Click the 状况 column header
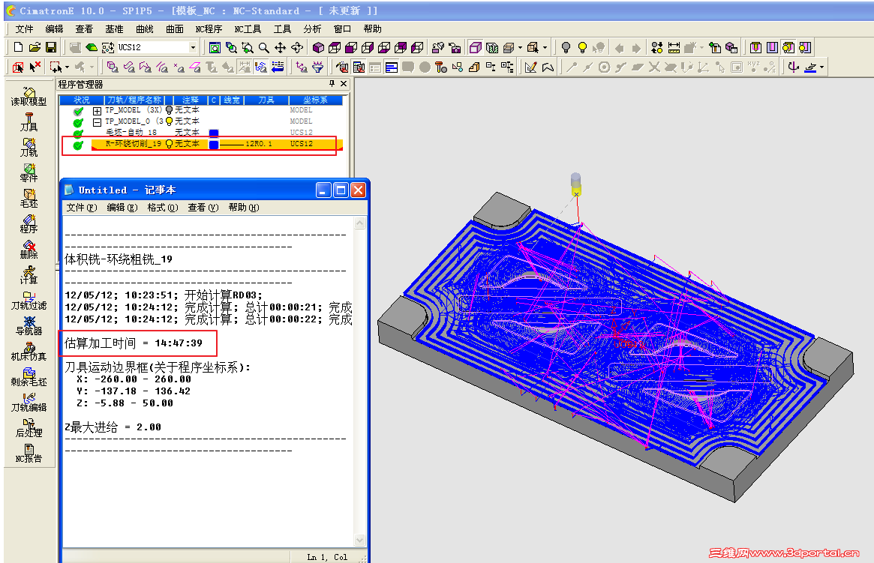This screenshot has height=563, width=874. coord(81,100)
